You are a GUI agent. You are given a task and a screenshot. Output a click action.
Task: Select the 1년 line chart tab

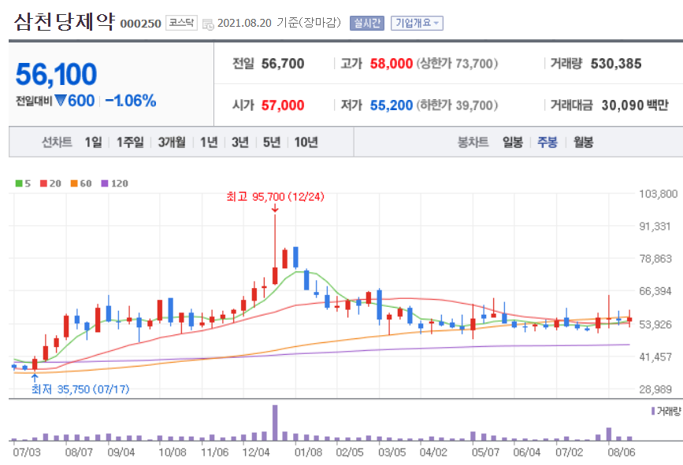pyautogui.click(x=209, y=142)
